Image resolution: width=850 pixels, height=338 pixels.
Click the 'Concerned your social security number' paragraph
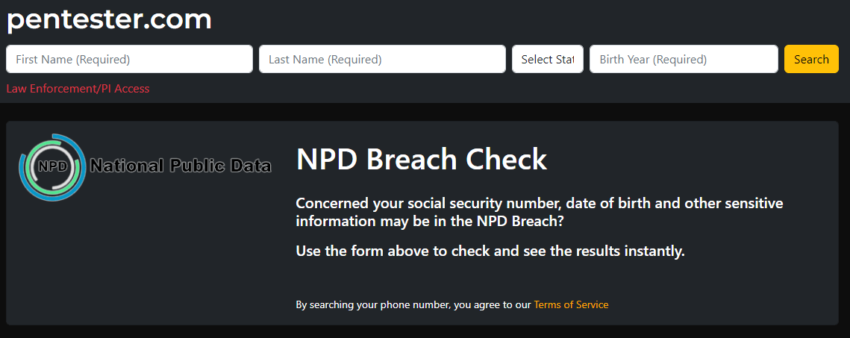[x=540, y=212]
